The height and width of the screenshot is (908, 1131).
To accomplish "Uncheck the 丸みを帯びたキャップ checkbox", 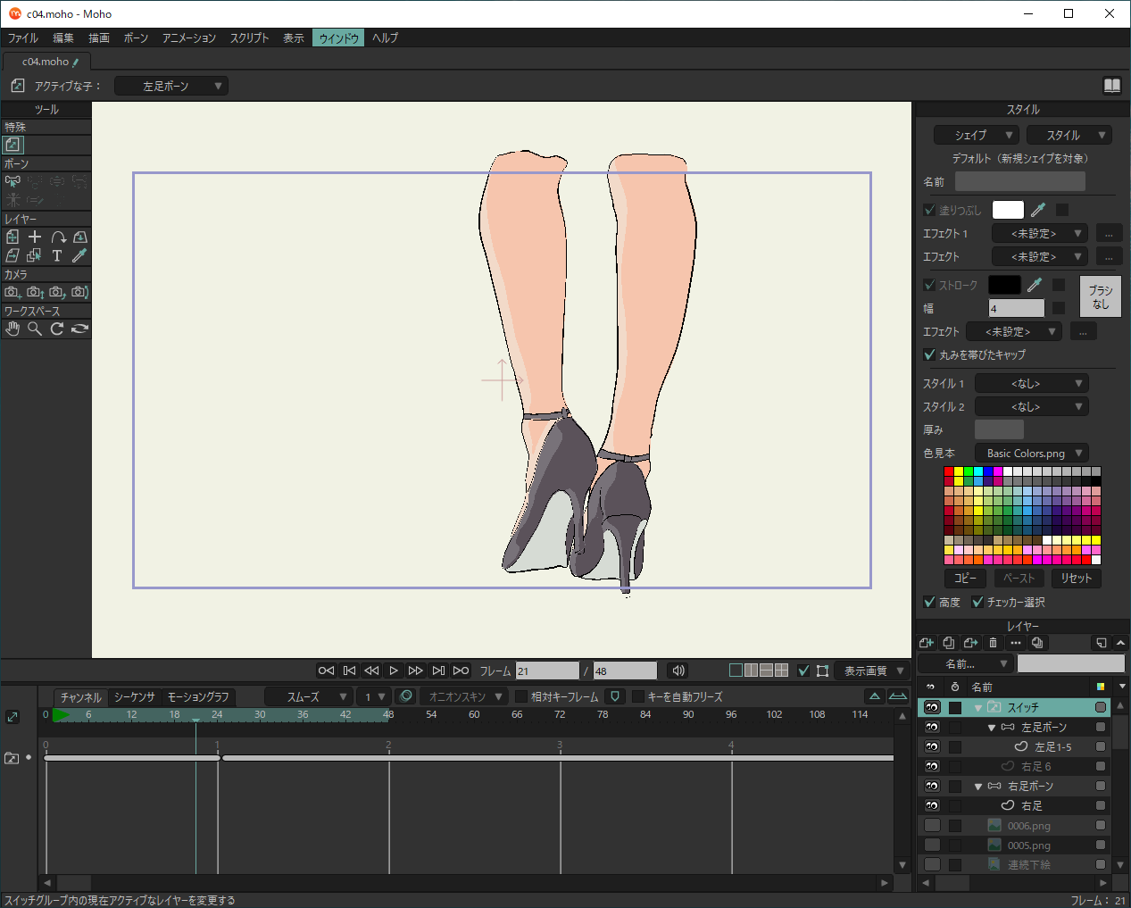I will pyautogui.click(x=929, y=354).
